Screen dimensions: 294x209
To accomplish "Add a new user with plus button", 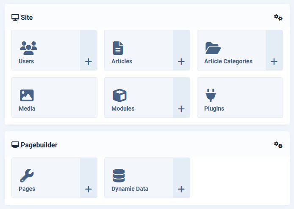I will 89,62.
